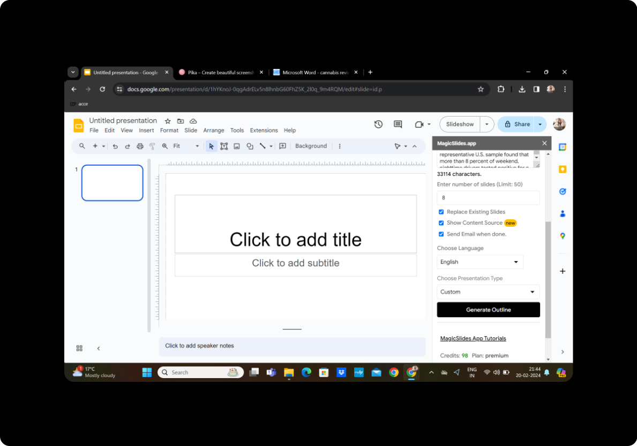Redo the last action
This screenshot has width=637, height=446.
[x=128, y=147]
